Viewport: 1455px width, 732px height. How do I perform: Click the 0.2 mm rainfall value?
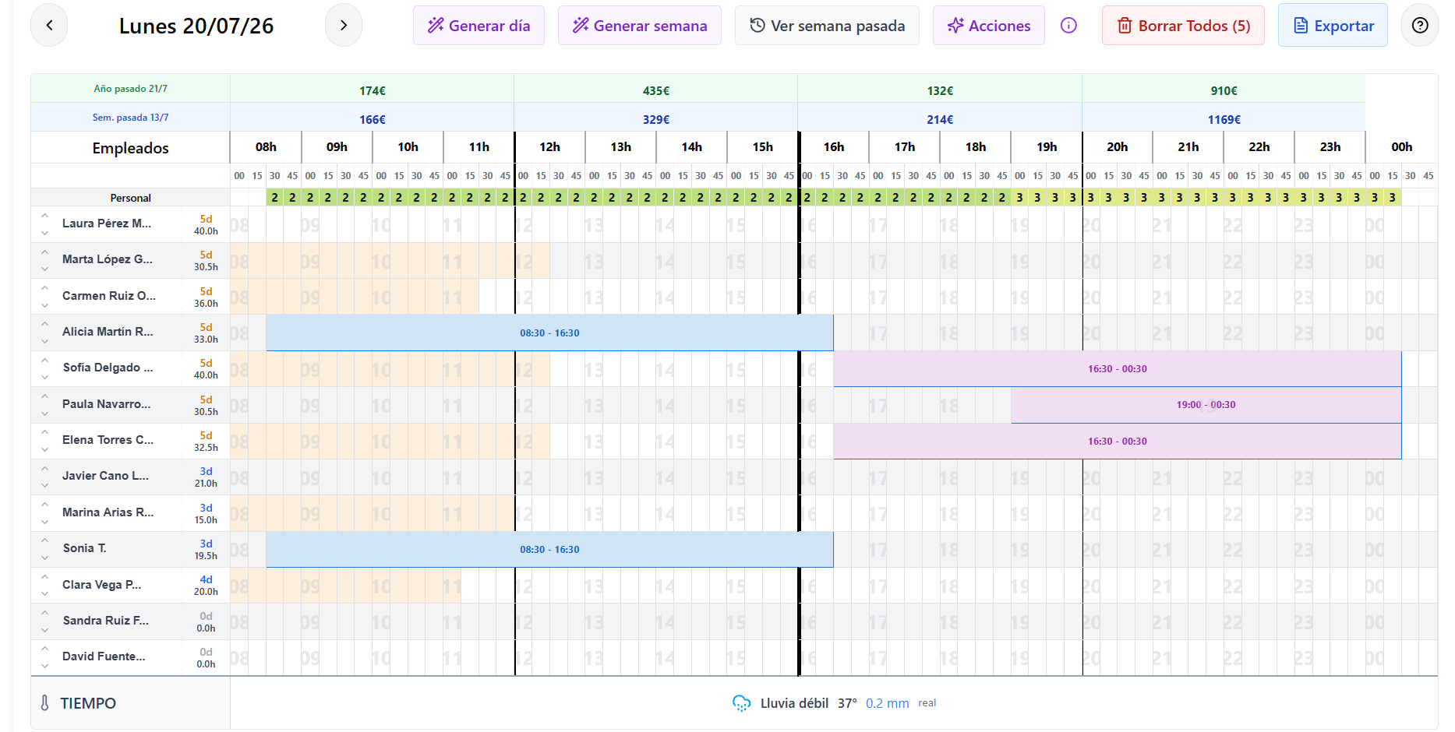pos(887,703)
